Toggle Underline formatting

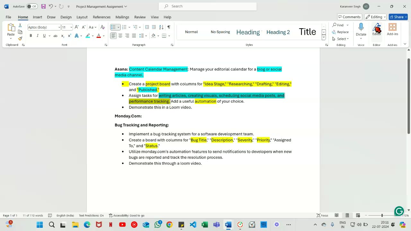pos(44,36)
